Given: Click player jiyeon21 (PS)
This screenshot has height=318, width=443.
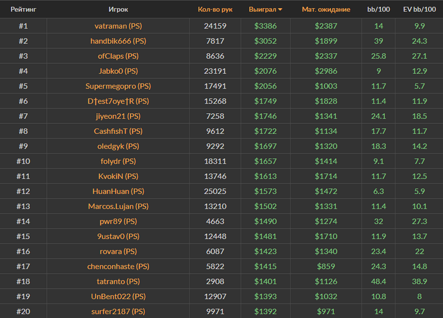Looking at the screenshot, I should [118, 116].
